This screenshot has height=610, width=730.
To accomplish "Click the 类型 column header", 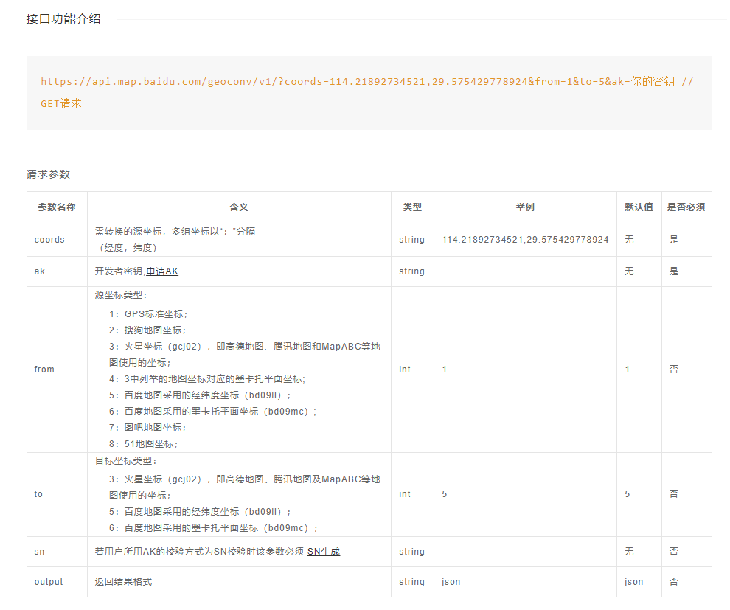I will pos(412,207).
